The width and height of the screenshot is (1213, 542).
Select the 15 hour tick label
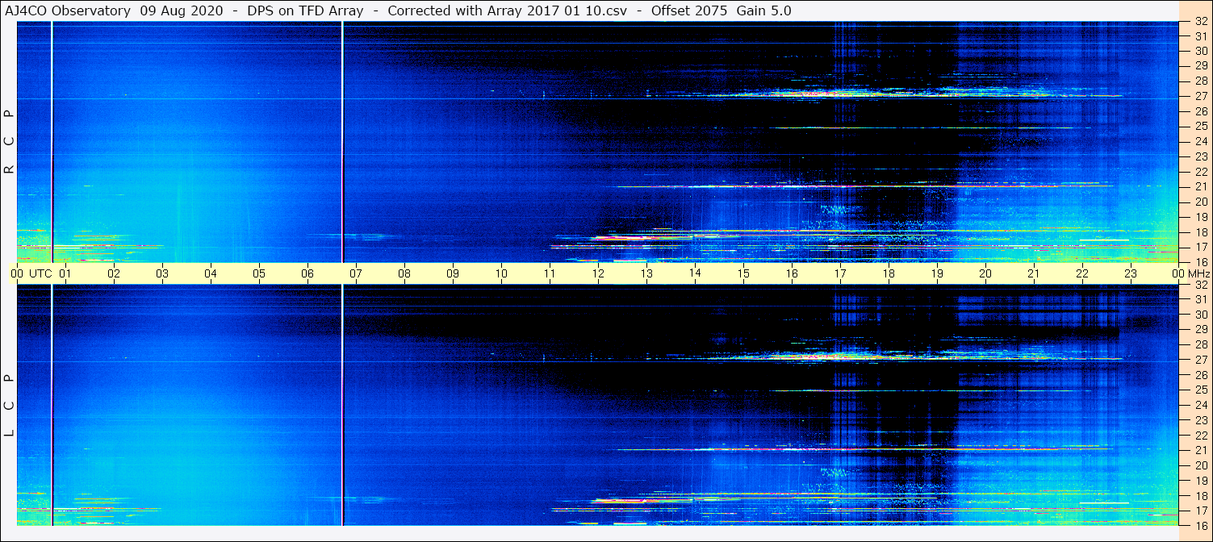tap(743, 273)
